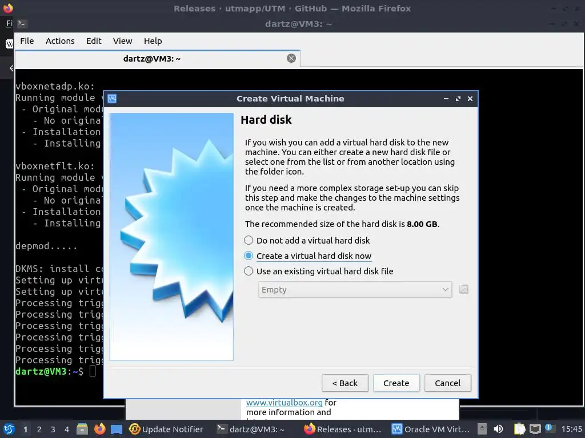Switch to Releases Firefox window in taskbar

(343, 429)
